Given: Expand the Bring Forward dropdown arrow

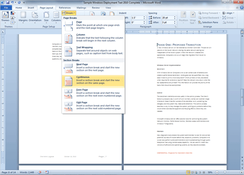Looking at the screenshot, I should click(x=219, y=13).
